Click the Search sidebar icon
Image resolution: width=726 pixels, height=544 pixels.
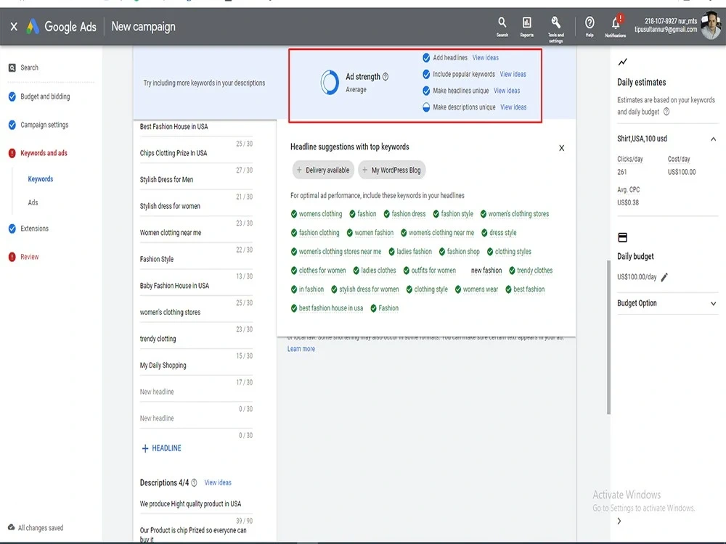coord(12,67)
